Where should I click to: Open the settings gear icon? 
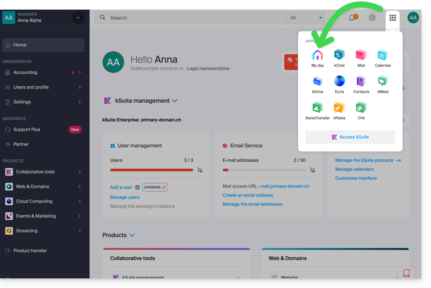pyautogui.click(x=372, y=18)
